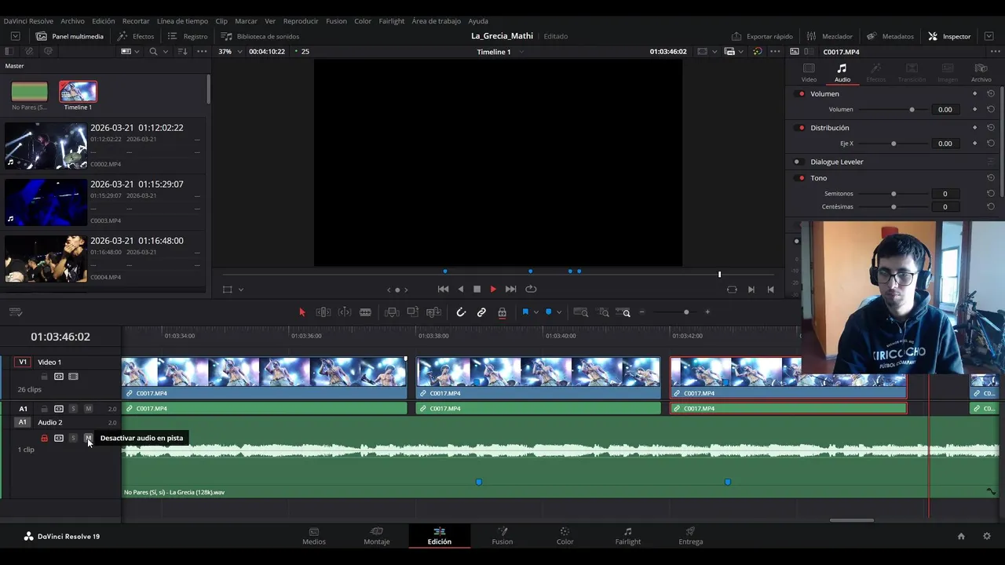
Task: Click the Replace clip edit icon
Action: 433,312
